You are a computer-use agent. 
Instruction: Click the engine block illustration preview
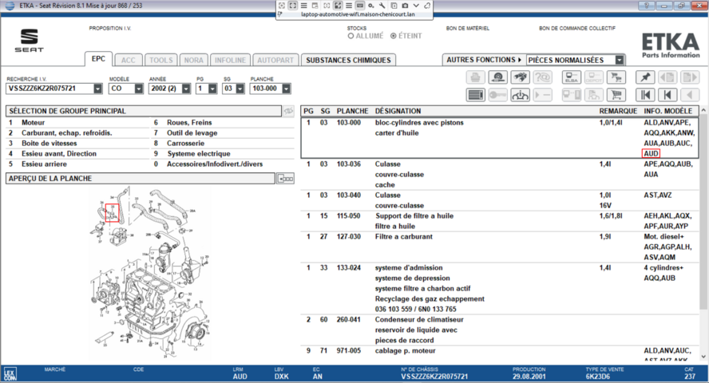(150, 273)
